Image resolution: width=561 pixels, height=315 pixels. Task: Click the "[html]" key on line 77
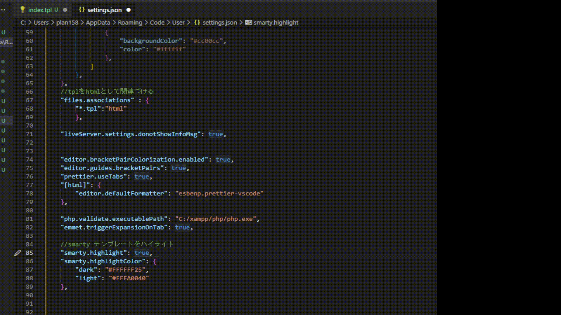[x=75, y=185]
